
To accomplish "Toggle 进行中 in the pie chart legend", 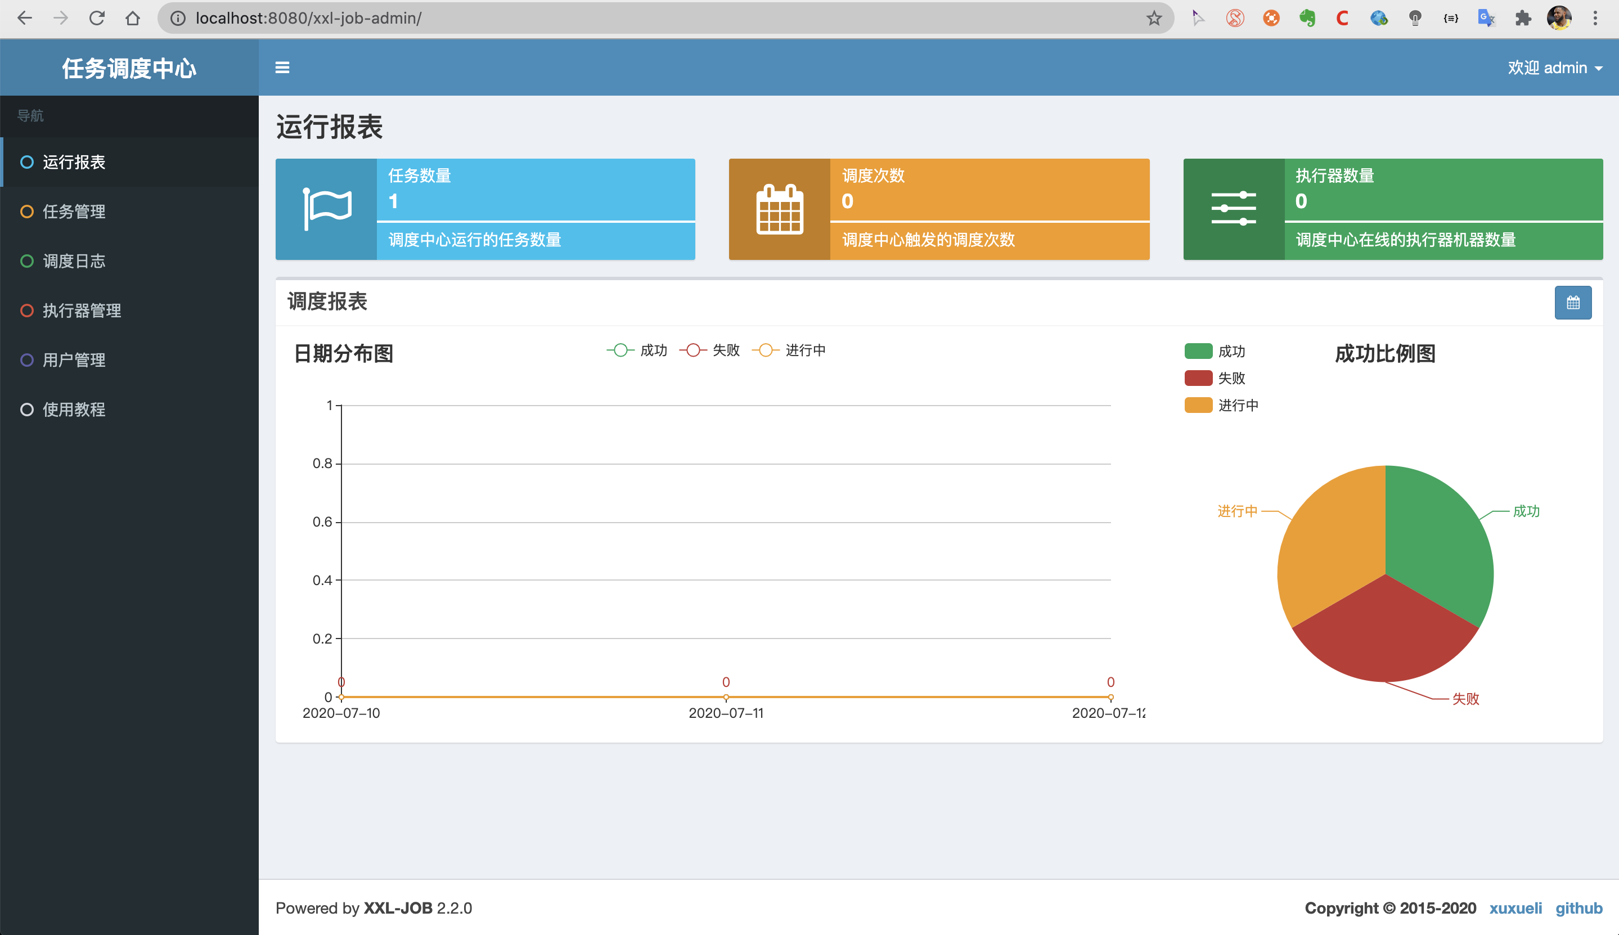I will click(1222, 405).
